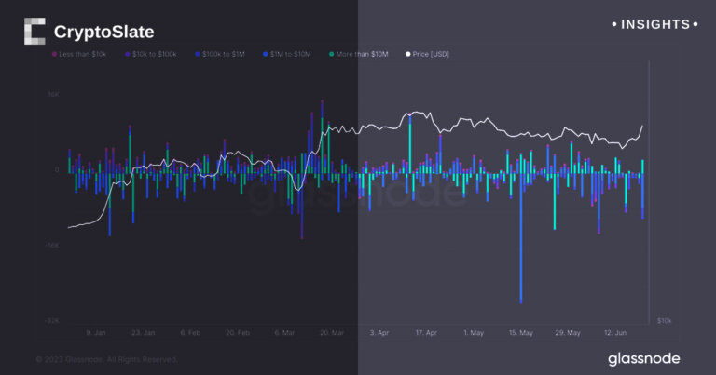Toggle the '$100k to $1M' legend series
Screen dimensions: 716x375
tap(220, 54)
